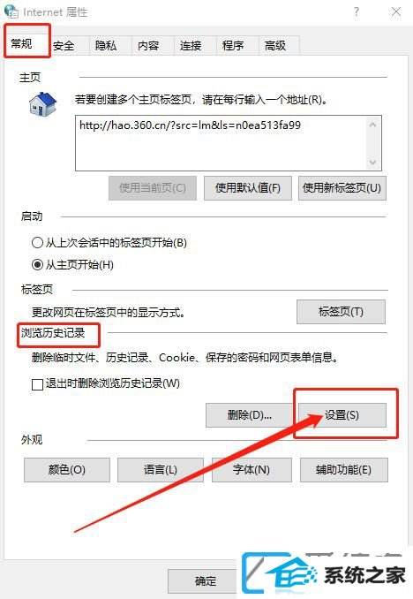This screenshot has width=413, height=599.
Task: Select 从上次会话中的标签页开始 radio option
Action: click(x=37, y=243)
